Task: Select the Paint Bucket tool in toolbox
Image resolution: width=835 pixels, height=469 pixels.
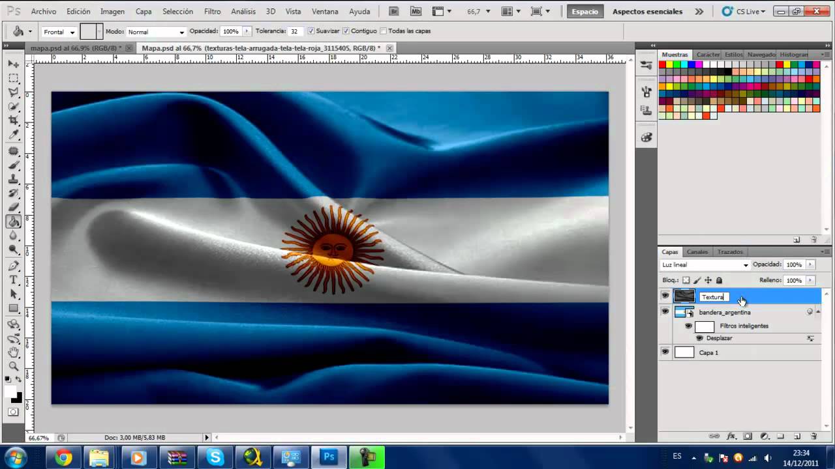Action: point(13,222)
